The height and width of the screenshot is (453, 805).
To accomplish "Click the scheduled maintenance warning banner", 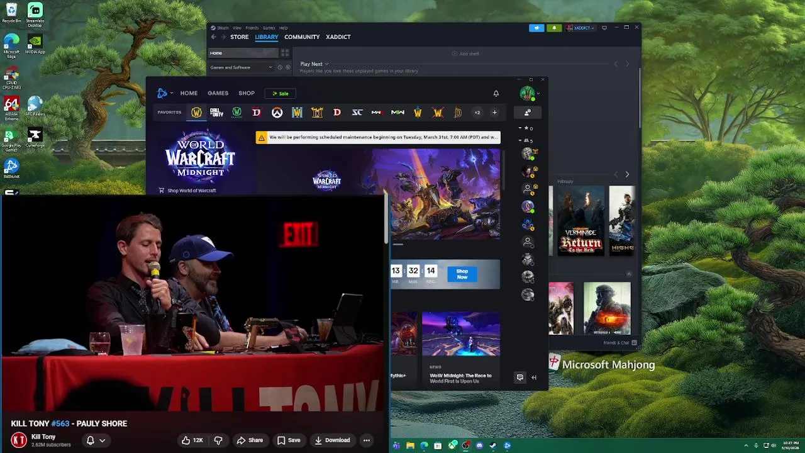I will (x=378, y=137).
